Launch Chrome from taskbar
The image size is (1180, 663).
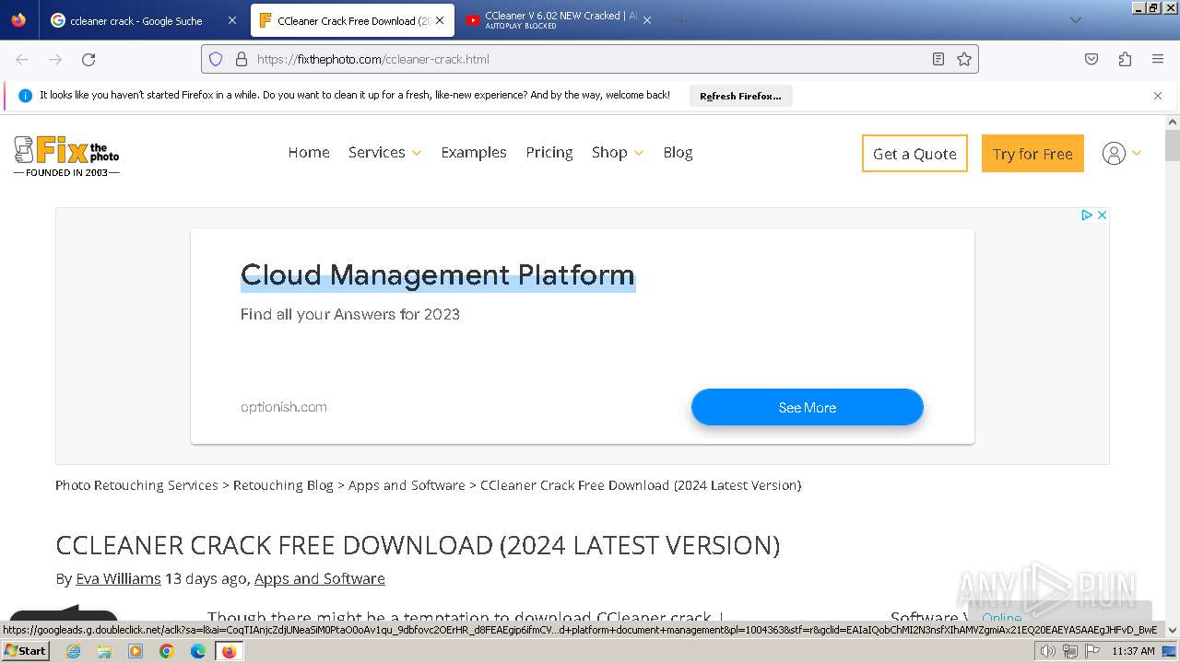[x=167, y=651]
